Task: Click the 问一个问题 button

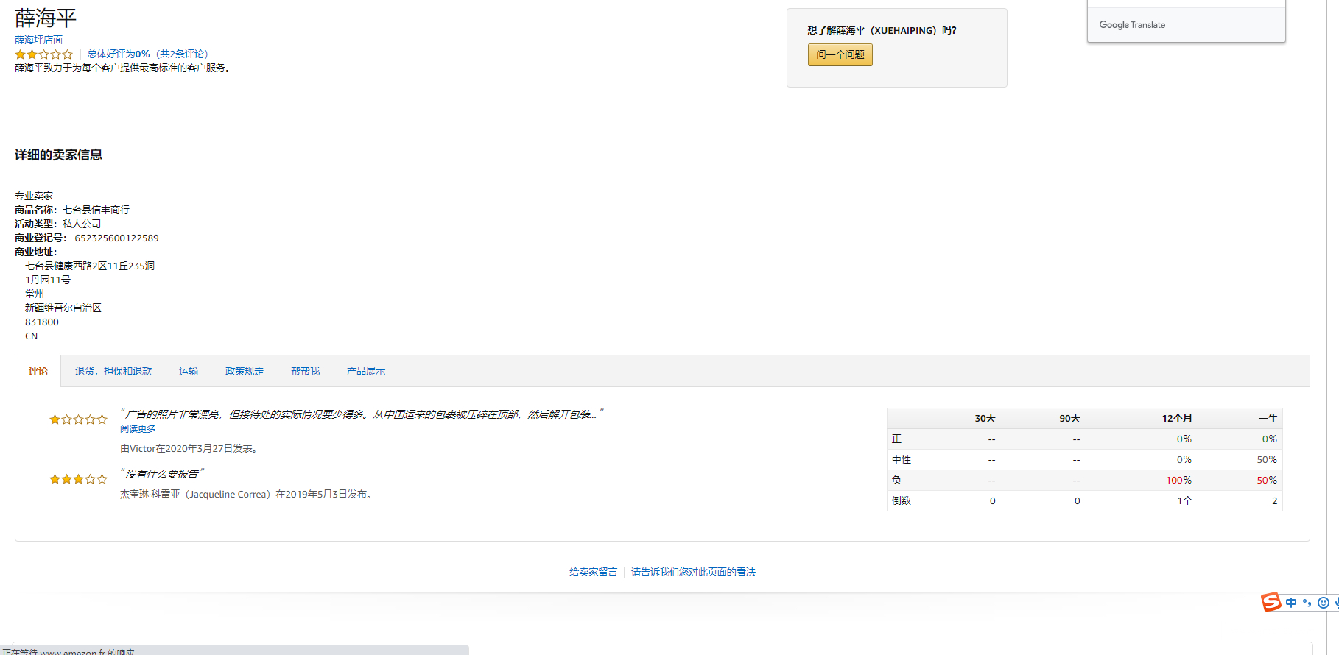Action: pos(840,54)
